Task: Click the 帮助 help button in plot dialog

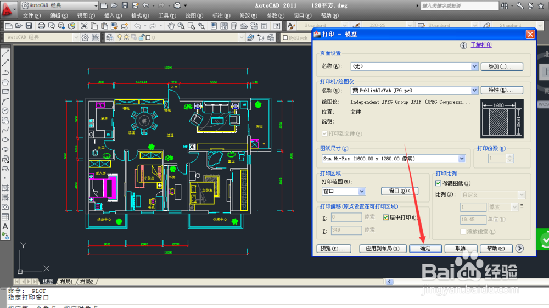Action: point(495,249)
